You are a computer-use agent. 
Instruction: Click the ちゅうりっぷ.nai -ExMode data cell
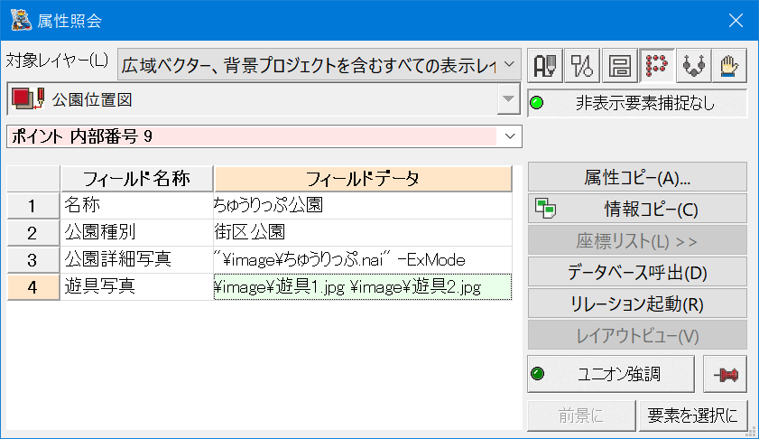[x=363, y=260]
